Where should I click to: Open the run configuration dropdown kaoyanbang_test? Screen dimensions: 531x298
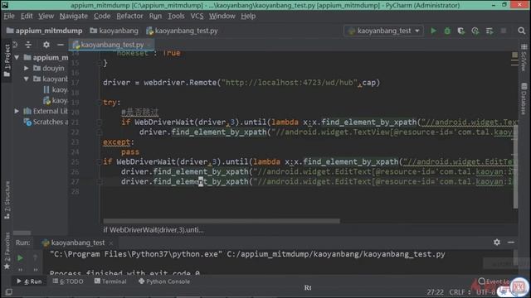pyautogui.click(x=383, y=31)
